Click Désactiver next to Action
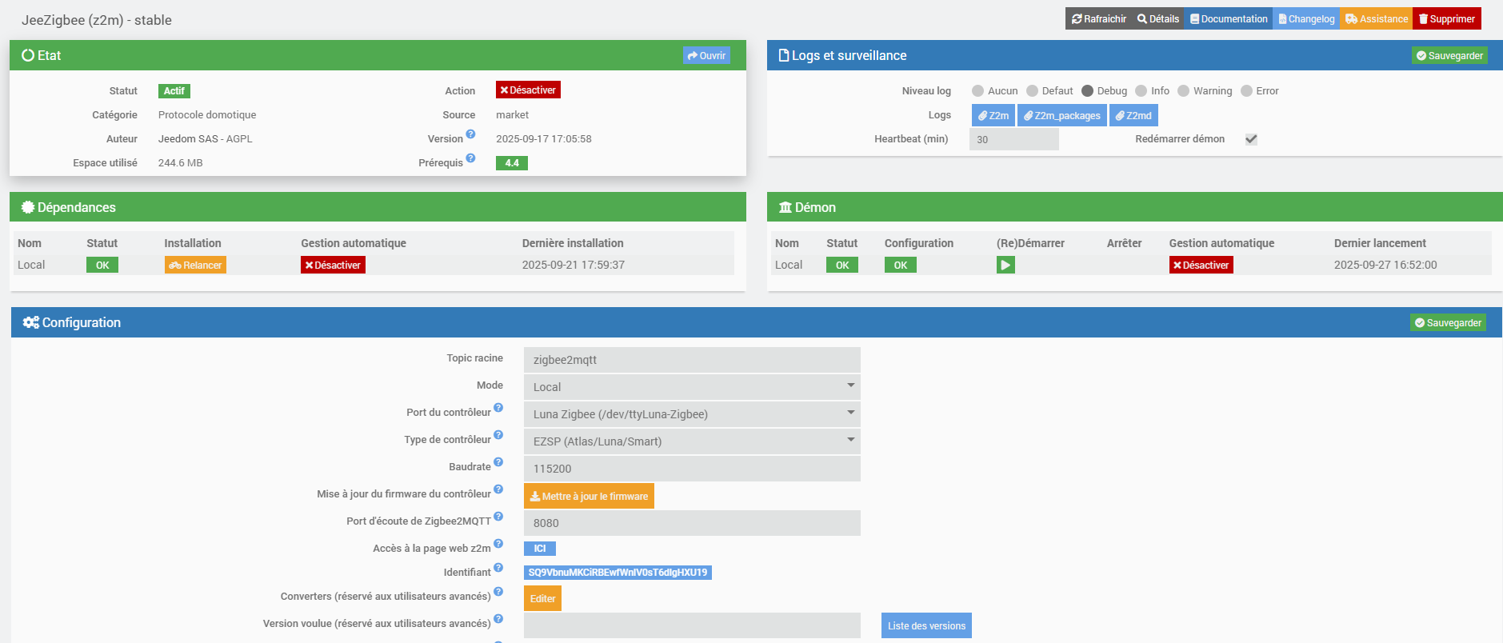 point(528,90)
